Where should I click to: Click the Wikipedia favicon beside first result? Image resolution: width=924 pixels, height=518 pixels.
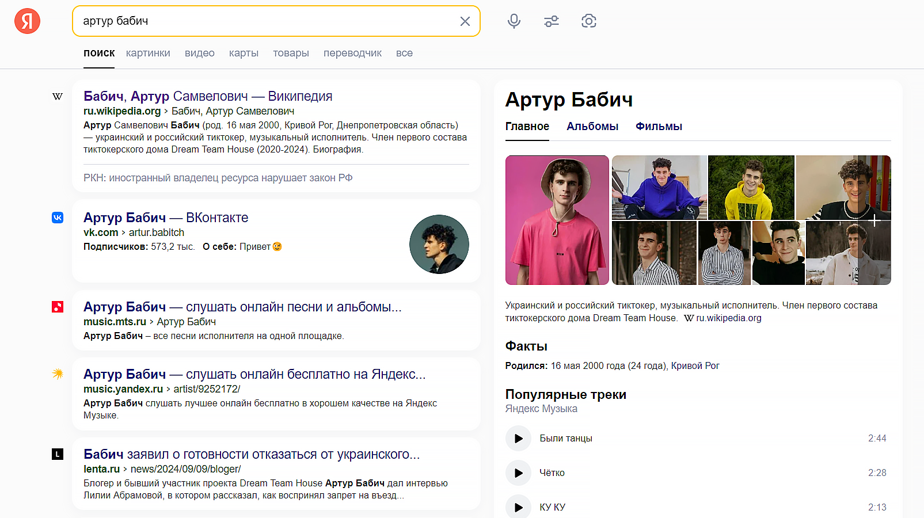58,96
